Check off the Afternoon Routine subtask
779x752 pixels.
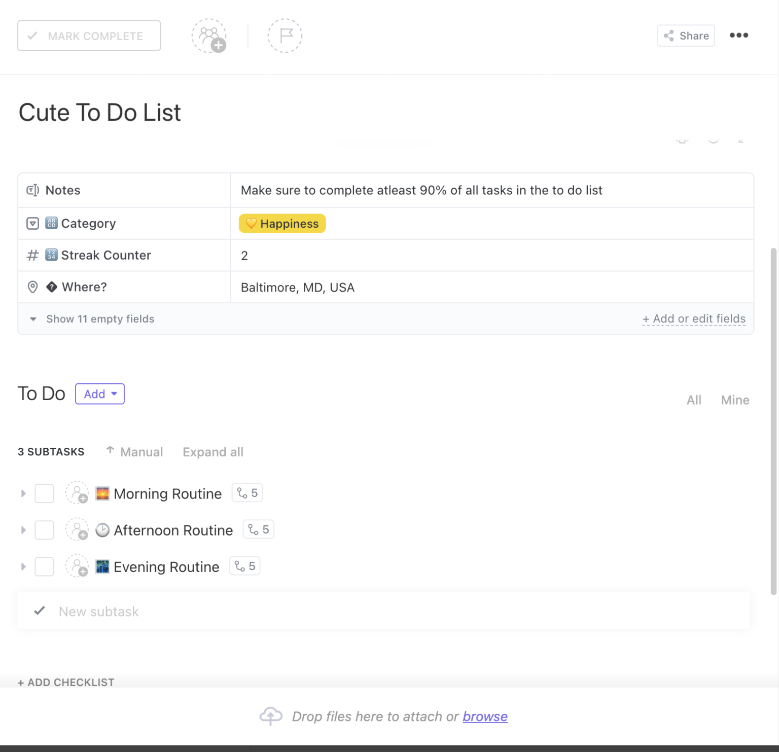(x=44, y=529)
